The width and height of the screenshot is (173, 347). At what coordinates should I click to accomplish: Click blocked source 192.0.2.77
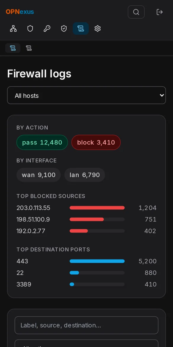tap(31, 231)
